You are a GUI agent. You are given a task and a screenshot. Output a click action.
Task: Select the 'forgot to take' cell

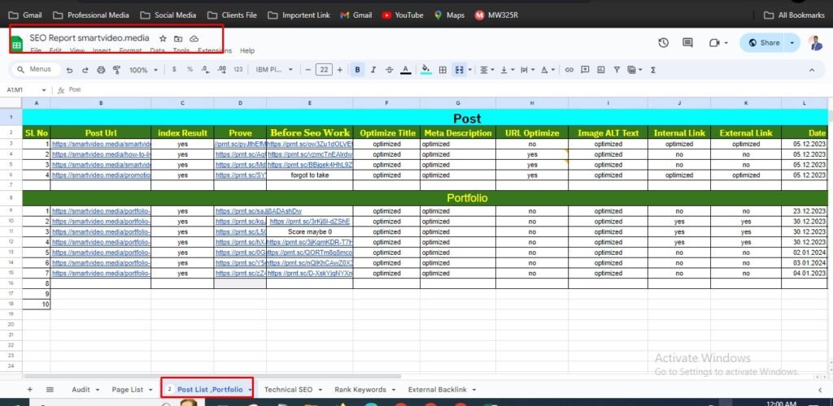310,175
